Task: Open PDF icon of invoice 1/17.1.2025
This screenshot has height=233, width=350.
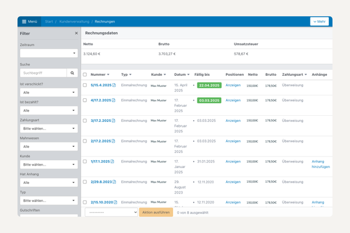Action: (x=112, y=161)
